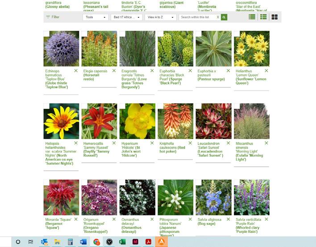The image size is (316, 247).
Task: Tick the checkbox on Euphorbia x pasteurii image
Action: pyautogui.click(x=199, y=33)
